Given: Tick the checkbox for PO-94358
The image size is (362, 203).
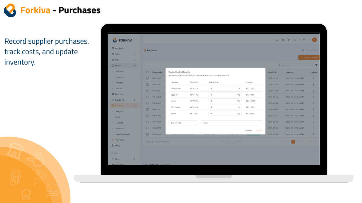Looking at the screenshot, I should pyautogui.click(x=147, y=116).
